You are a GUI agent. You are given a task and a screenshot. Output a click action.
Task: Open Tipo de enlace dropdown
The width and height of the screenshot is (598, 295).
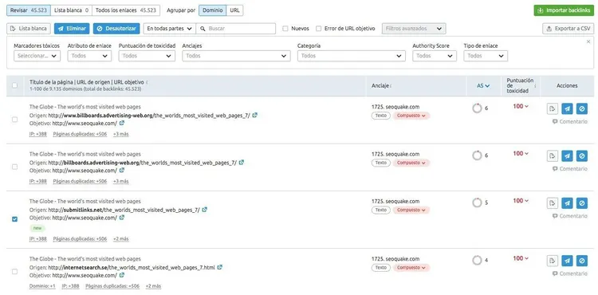486,56
